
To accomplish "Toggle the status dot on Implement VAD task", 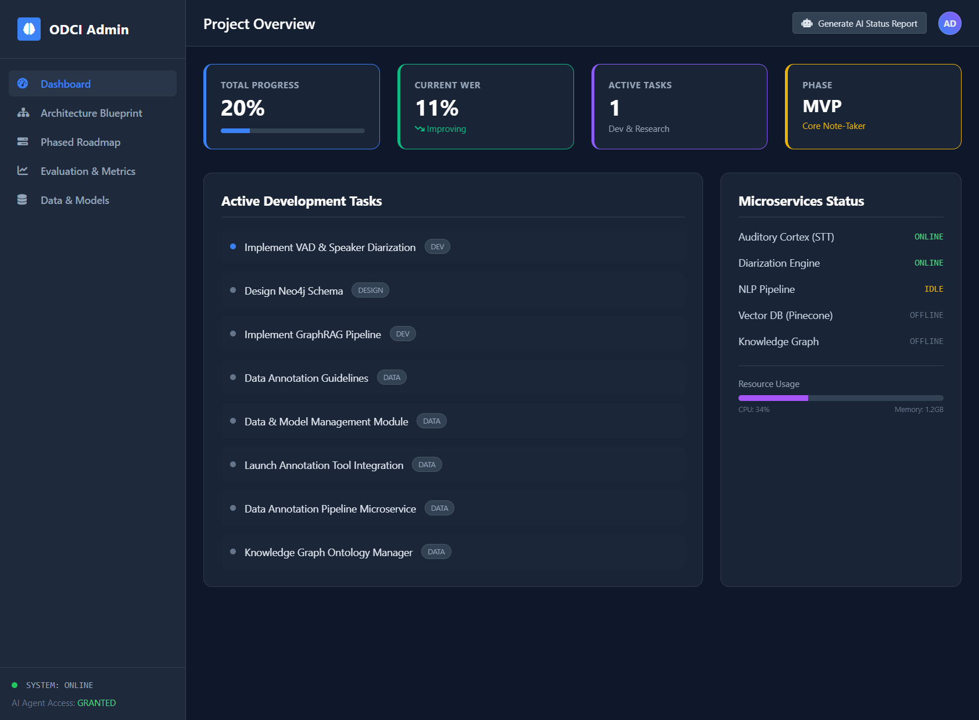I will coord(233,246).
